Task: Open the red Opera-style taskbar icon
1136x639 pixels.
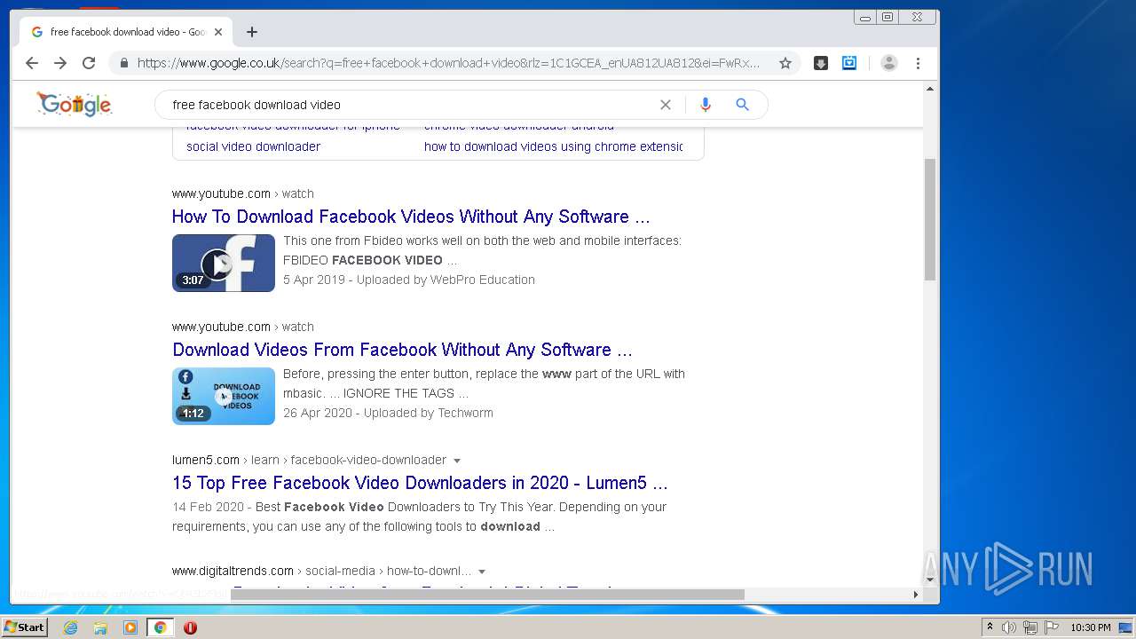Action: click(190, 627)
